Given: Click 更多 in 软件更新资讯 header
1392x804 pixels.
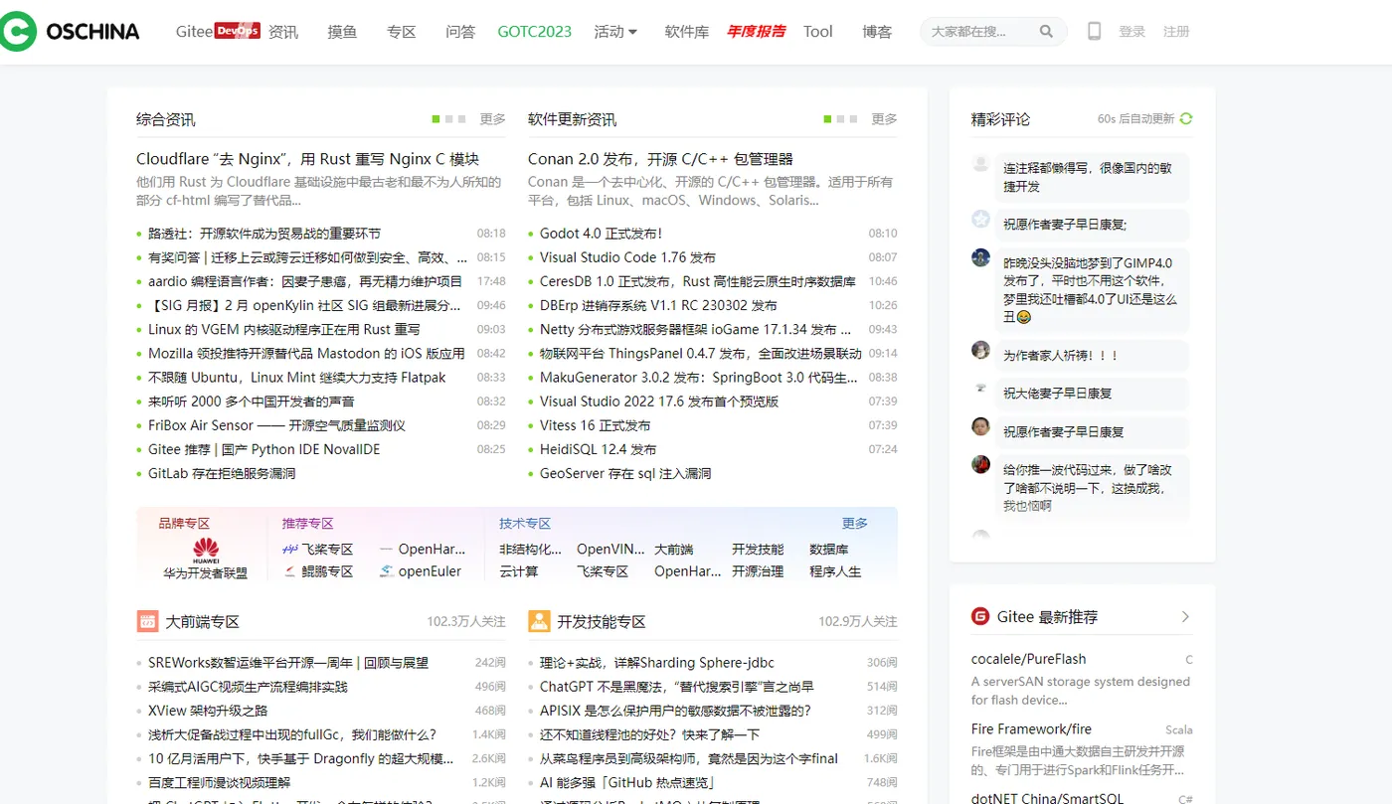Looking at the screenshot, I should (x=885, y=119).
